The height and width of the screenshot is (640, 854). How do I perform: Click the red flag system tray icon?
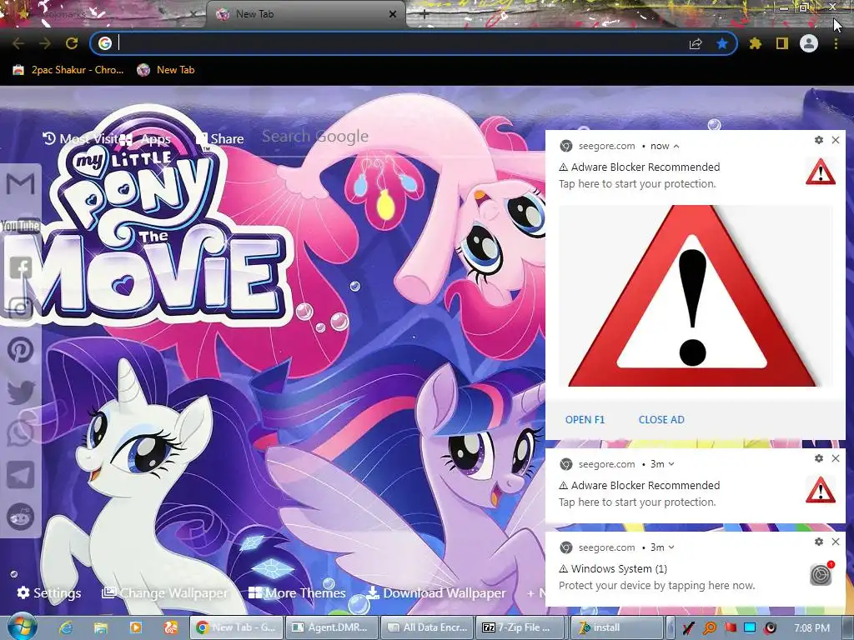click(731, 628)
